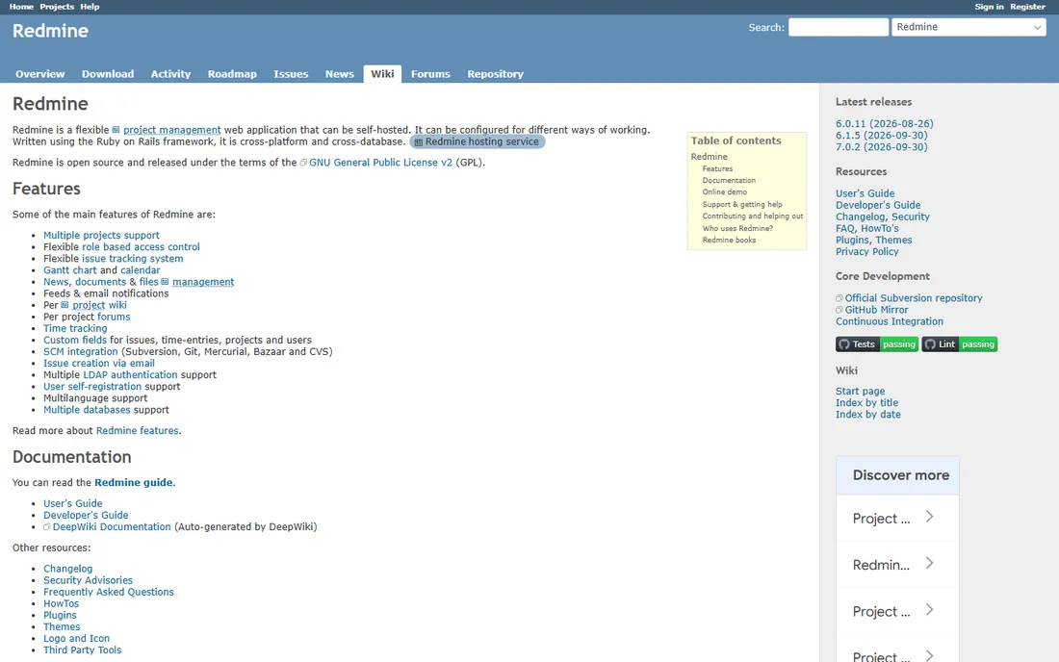1059x662 pixels.
Task: Click the SCM integration link
Action: pyautogui.click(x=80, y=351)
